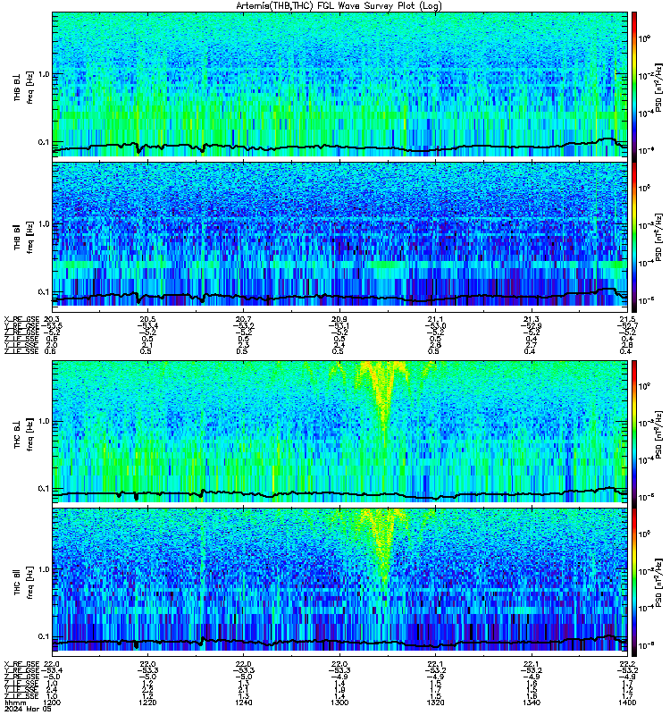Click the 1300 time tick label
The image size is (670, 715).
[339, 702]
